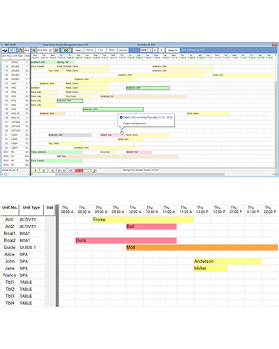Click the peach legend swatch at chart bottom

[52, 170]
